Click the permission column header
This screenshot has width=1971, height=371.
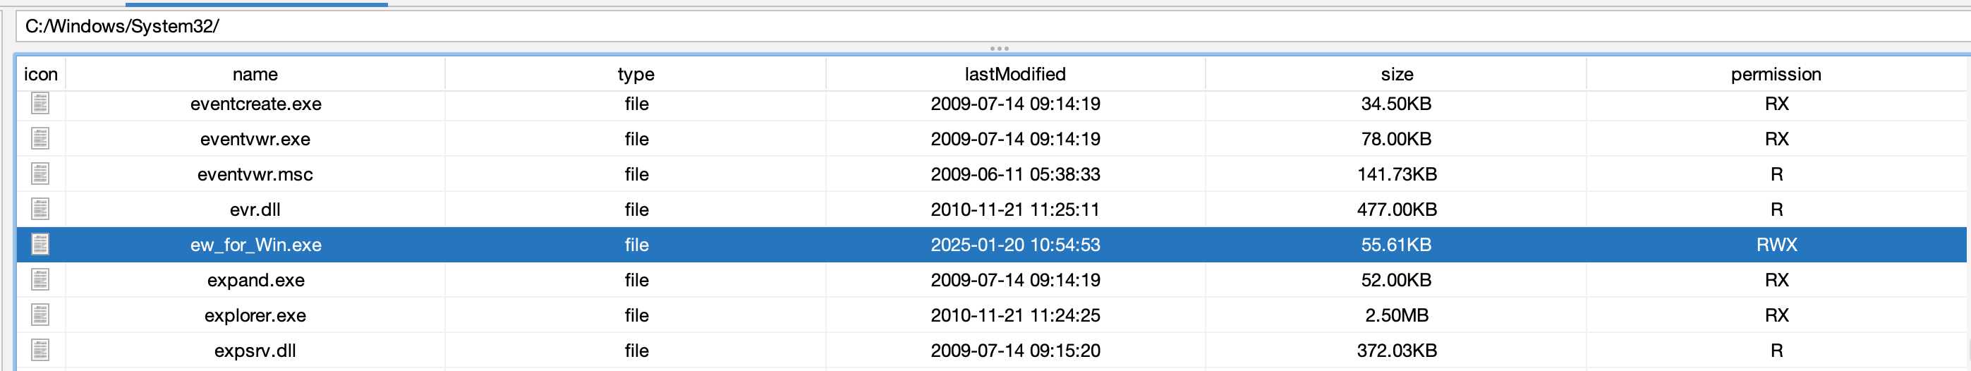(x=1776, y=74)
